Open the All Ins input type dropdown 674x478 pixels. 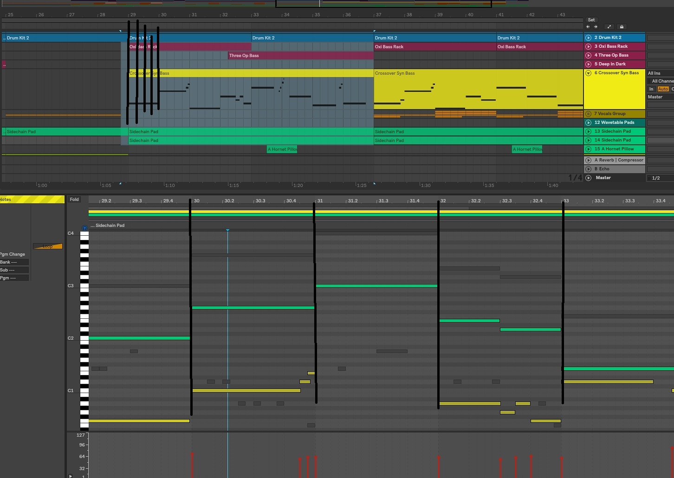[x=661, y=73]
